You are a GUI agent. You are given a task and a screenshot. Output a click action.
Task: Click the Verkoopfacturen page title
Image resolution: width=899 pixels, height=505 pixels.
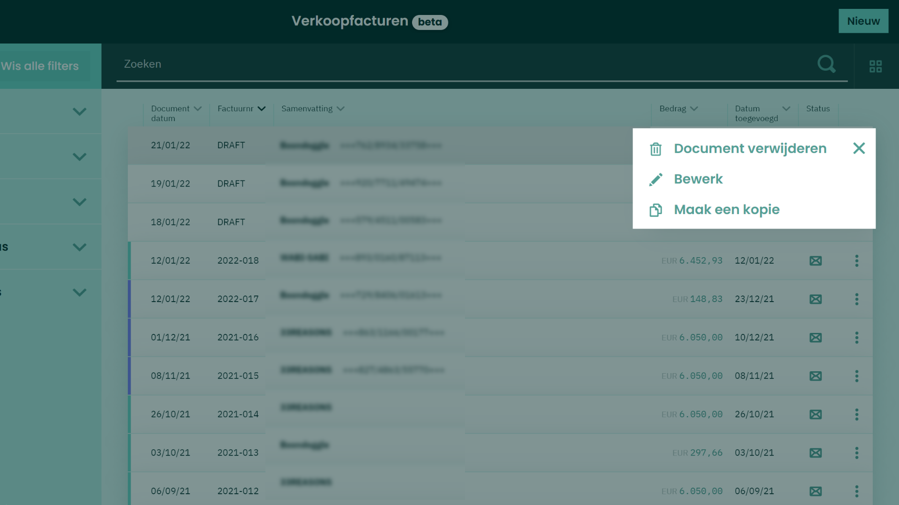(x=350, y=21)
